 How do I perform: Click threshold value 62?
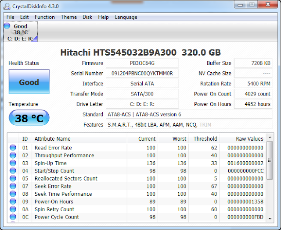[x=214, y=148]
